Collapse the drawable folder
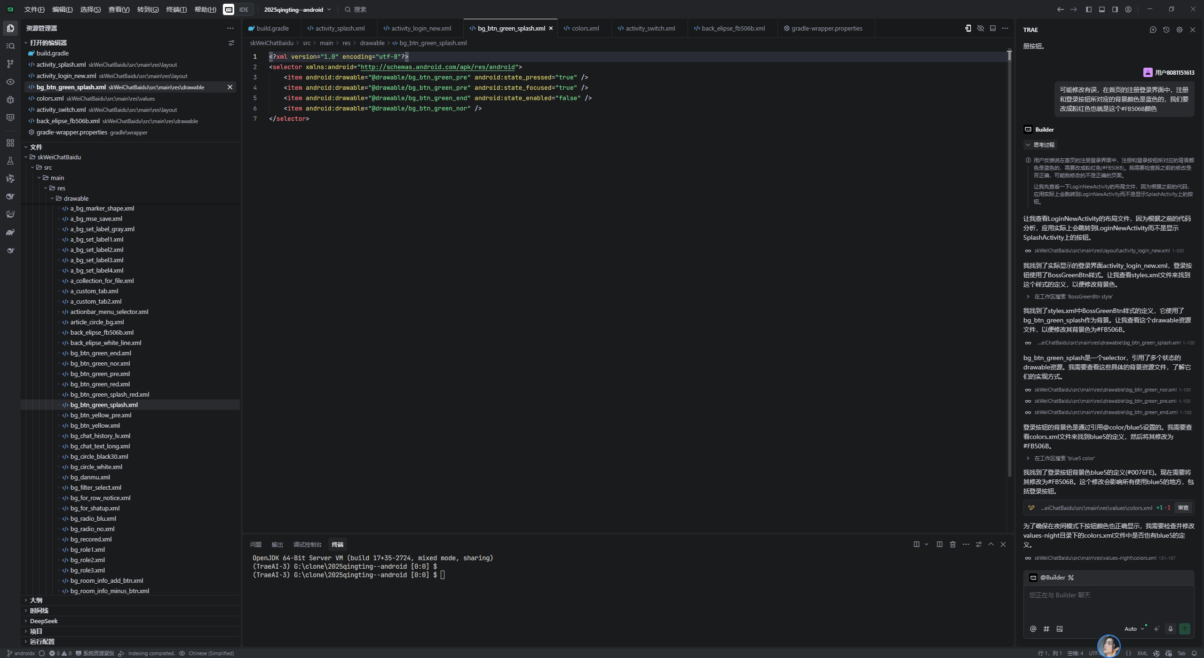This screenshot has height=658, width=1204. pos(76,198)
